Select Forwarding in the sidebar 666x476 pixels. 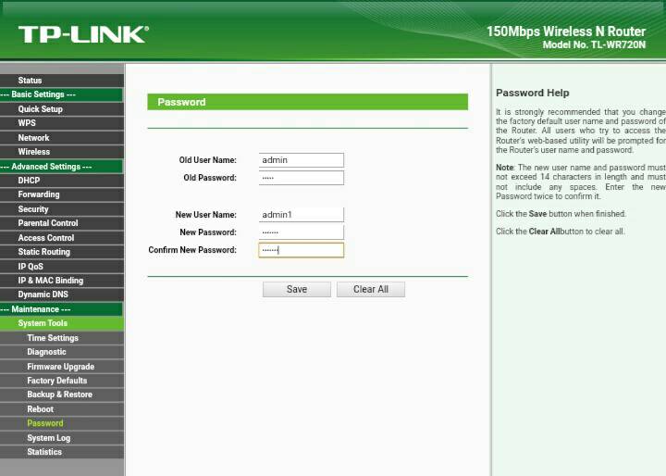pos(62,194)
